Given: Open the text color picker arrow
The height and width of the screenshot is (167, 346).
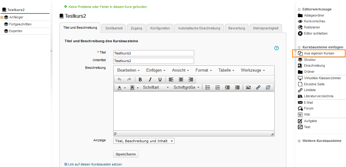Looking at the screenshot, I should [x=125, y=88].
